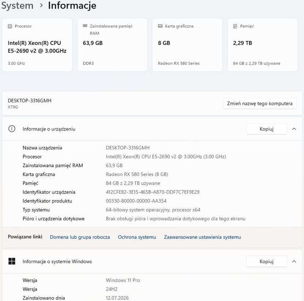Select 64-bitowy system operacyjny value
Screen dimensions: 304x301
(x=153, y=210)
